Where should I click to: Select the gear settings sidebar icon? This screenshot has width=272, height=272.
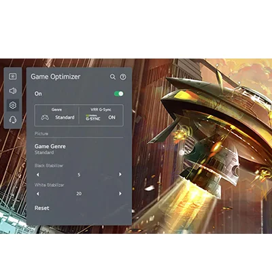click(x=13, y=105)
